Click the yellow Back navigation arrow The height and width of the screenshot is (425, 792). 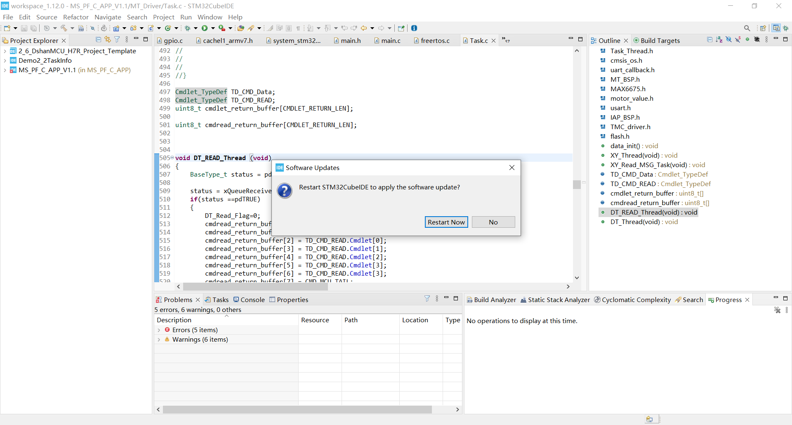click(364, 28)
